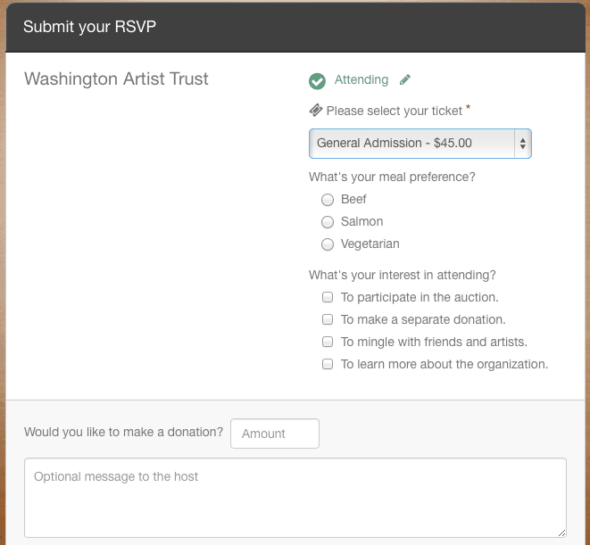Check 'To learn more about the organization'
The height and width of the screenshot is (545, 590).
pos(328,364)
